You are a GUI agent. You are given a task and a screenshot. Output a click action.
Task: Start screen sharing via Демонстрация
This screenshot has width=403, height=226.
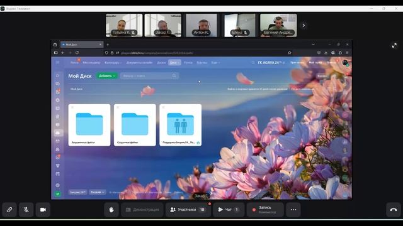coord(142,210)
